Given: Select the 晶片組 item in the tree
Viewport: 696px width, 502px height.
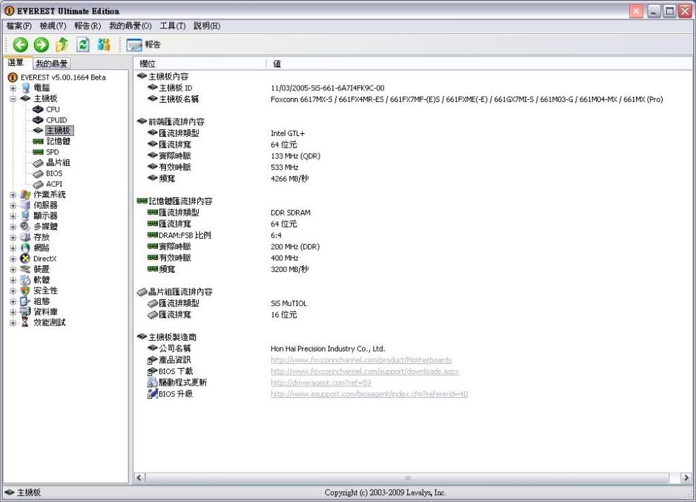Looking at the screenshot, I should click(58, 163).
